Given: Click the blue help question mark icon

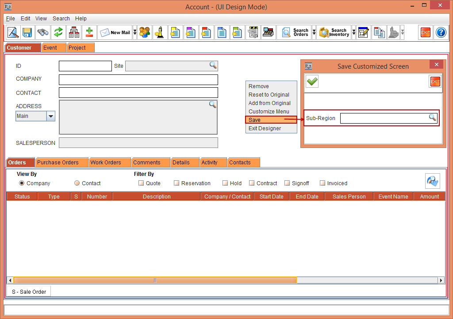Looking at the screenshot, I should click(x=441, y=32).
